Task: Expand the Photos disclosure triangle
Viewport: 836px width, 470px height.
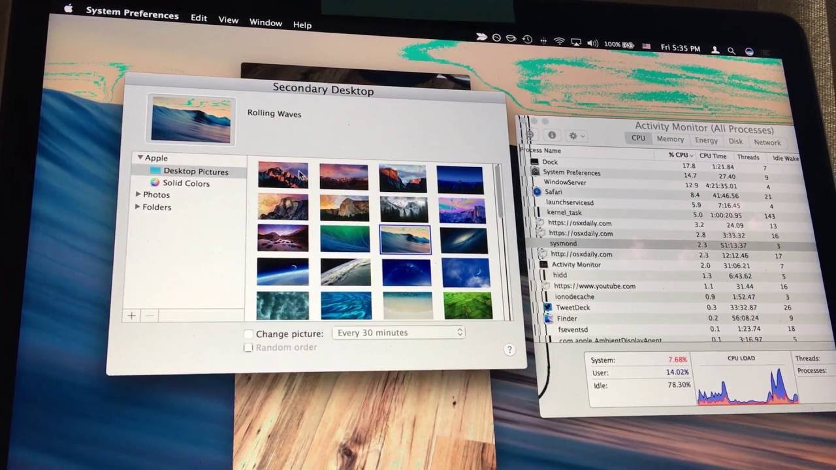Action: point(138,195)
